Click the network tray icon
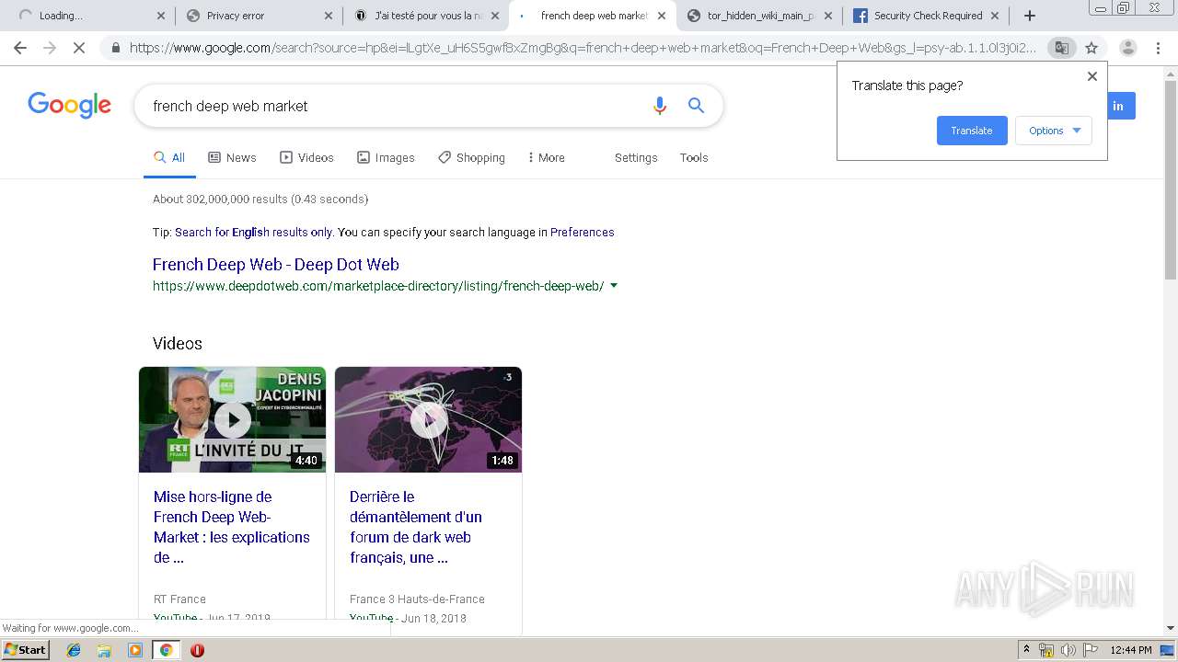Image resolution: width=1178 pixels, height=662 pixels. tap(1046, 650)
